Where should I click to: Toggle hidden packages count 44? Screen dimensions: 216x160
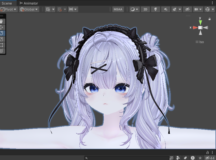(210, 158)
